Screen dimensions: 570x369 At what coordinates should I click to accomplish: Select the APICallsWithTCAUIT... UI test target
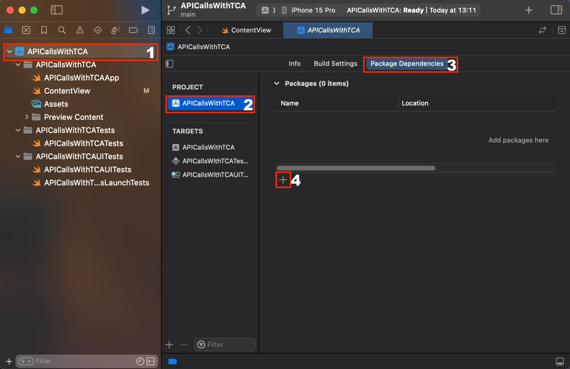coord(210,175)
